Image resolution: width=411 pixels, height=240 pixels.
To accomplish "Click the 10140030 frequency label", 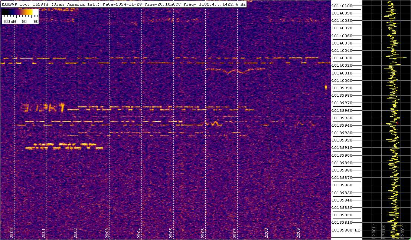I will coord(342,58).
